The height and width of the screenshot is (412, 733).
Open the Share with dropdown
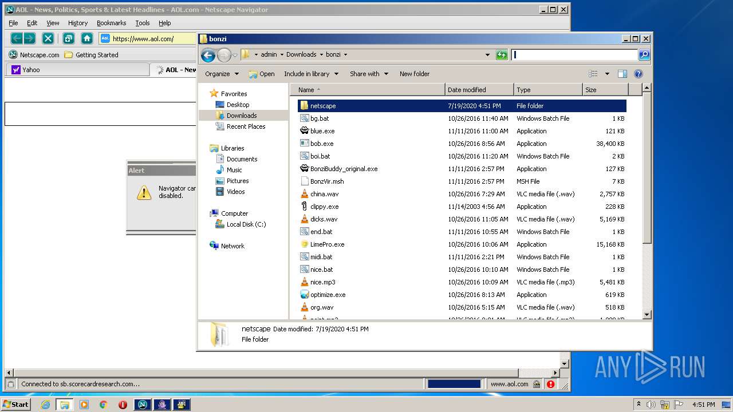(369, 74)
